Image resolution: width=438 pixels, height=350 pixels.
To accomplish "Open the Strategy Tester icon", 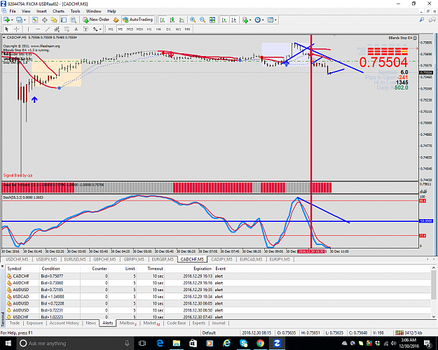I will [73, 20].
